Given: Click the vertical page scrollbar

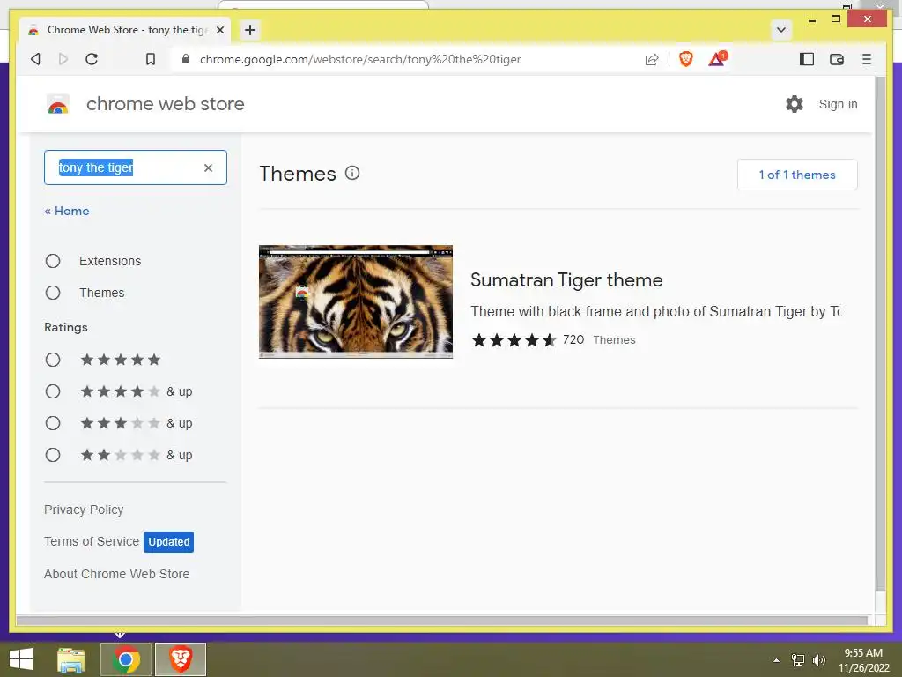Looking at the screenshot, I should [x=880, y=334].
